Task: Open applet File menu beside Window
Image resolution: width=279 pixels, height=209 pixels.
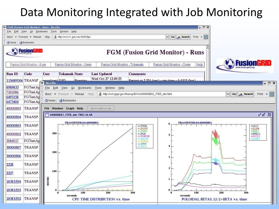Action: pos(47,108)
